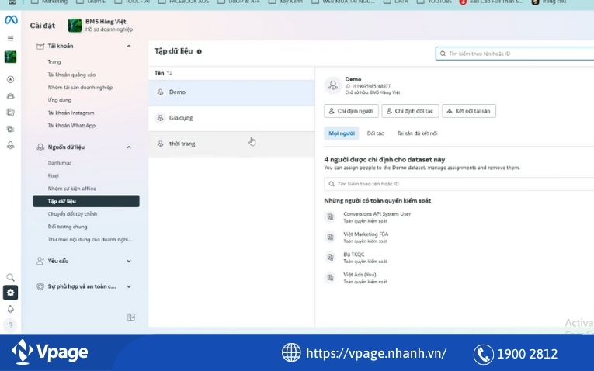Open the search magnifier in left rail
Screen dimensions: 594x371
pyautogui.click(x=11, y=278)
